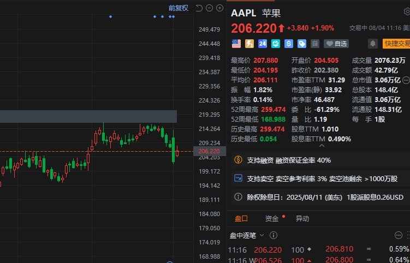Click the 苹果 company name
This screenshot has width=410, height=263.
271,13
